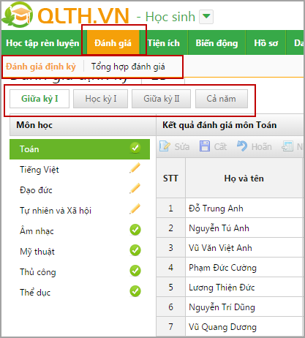Click the QLTH.VN graduation cap logo
Viewport: 305px width, 338px height.
click(18, 15)
